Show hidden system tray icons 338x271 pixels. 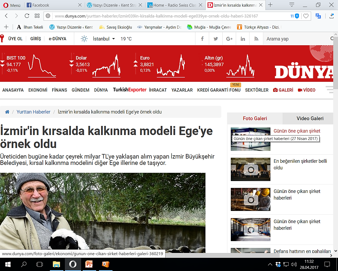coord(270,264)
